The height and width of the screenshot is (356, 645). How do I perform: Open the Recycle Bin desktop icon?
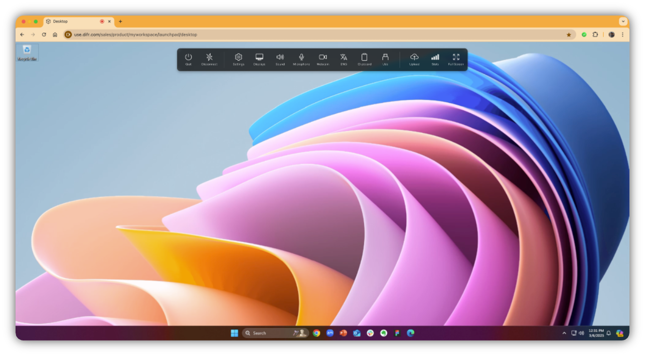tap(27, 52)
